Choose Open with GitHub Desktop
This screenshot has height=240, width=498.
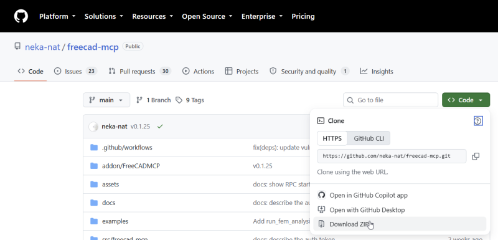tap(400, 210)
